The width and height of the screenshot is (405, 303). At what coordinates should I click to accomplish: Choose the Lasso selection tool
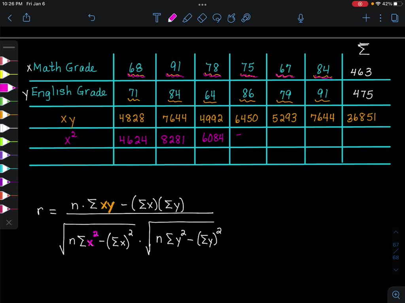point(217,18)
